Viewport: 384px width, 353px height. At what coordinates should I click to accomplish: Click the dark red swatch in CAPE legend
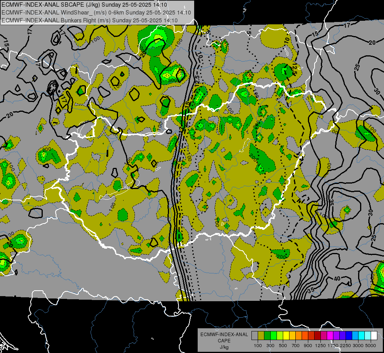tap(317, 335)
